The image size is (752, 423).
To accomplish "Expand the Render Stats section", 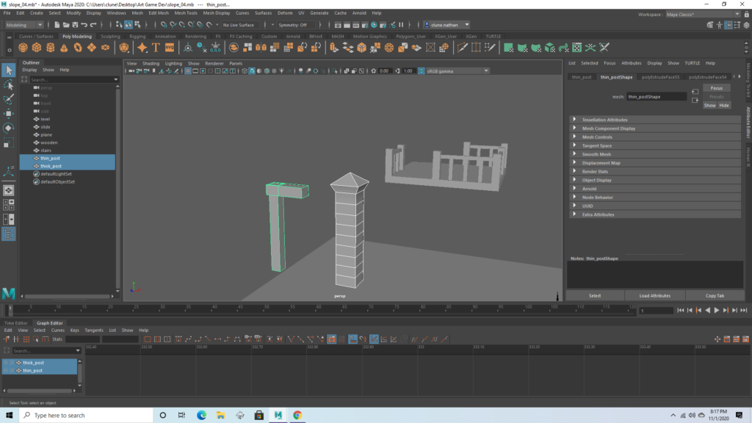I will tap(594, 171).
